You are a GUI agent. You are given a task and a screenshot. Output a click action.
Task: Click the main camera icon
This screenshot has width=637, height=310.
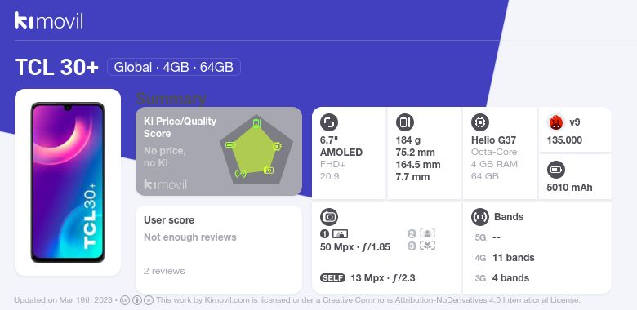pyautogui.click(x=329, y=217)
